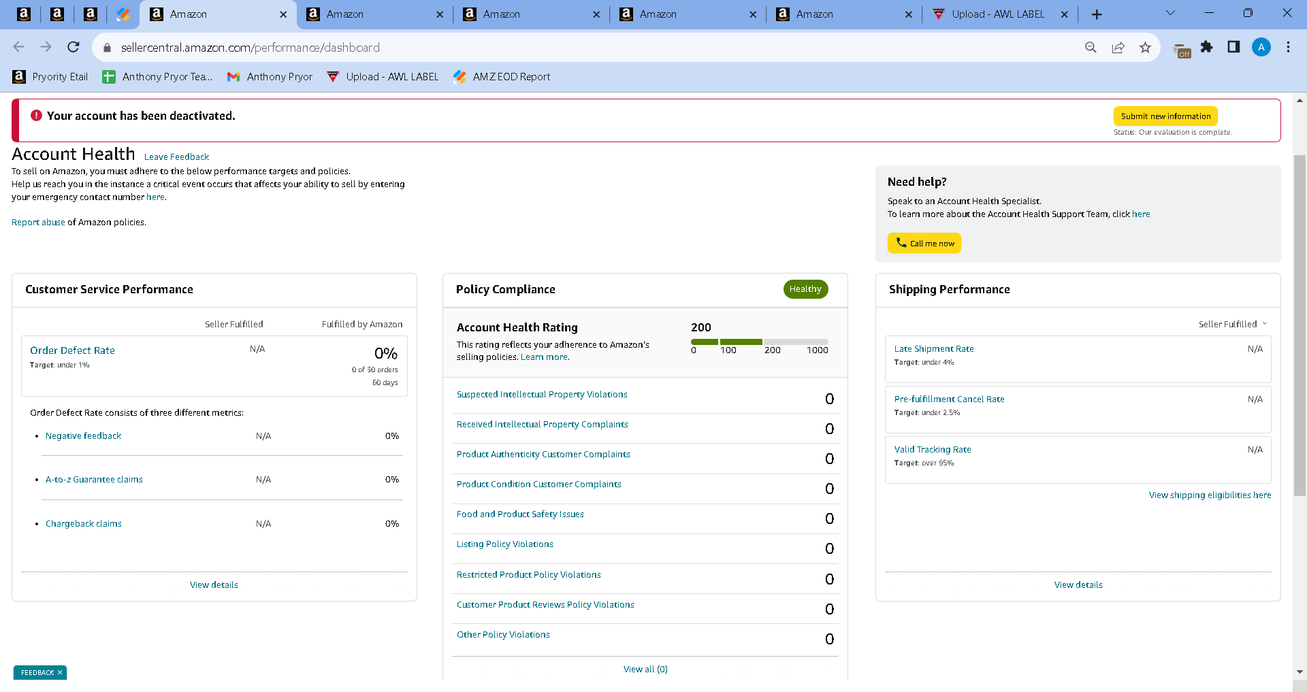Screen dimensions: 1307x692
Task: Open Pre-fulfillment Cancel Rate link
Action: click(949, 399)
